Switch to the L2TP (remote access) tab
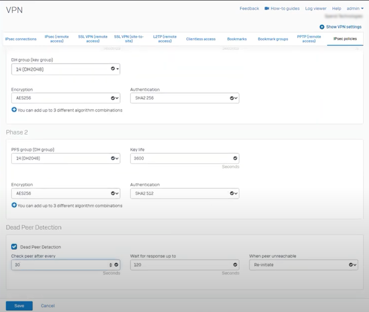369x312 pixels. (165, 39)
